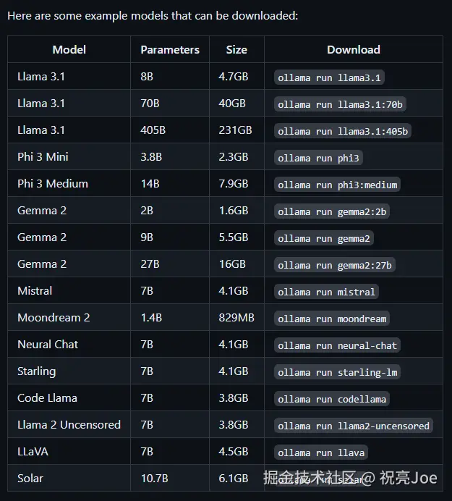Click the 'ollama run gemma2:27b' command
452x501 pixels.
coord(335,265)
